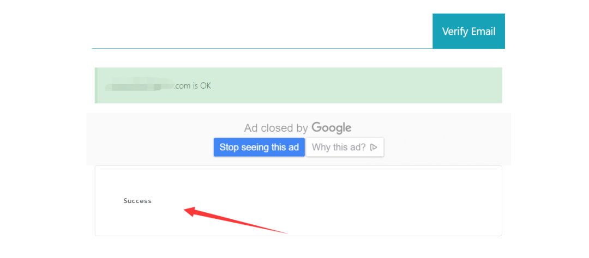Focus the email address input field
The width and height of the screenshot is (589, 258).
click(x=262, y=31)
